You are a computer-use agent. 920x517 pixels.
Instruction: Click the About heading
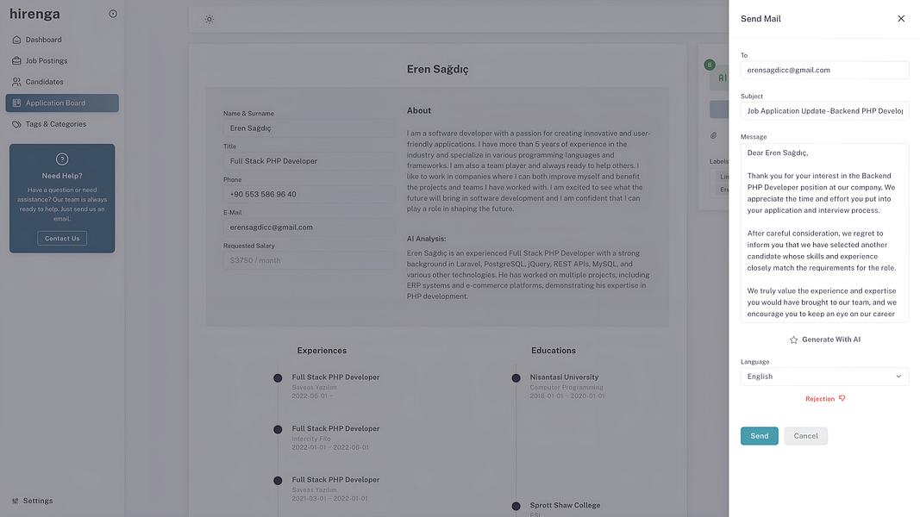(419, 111)
